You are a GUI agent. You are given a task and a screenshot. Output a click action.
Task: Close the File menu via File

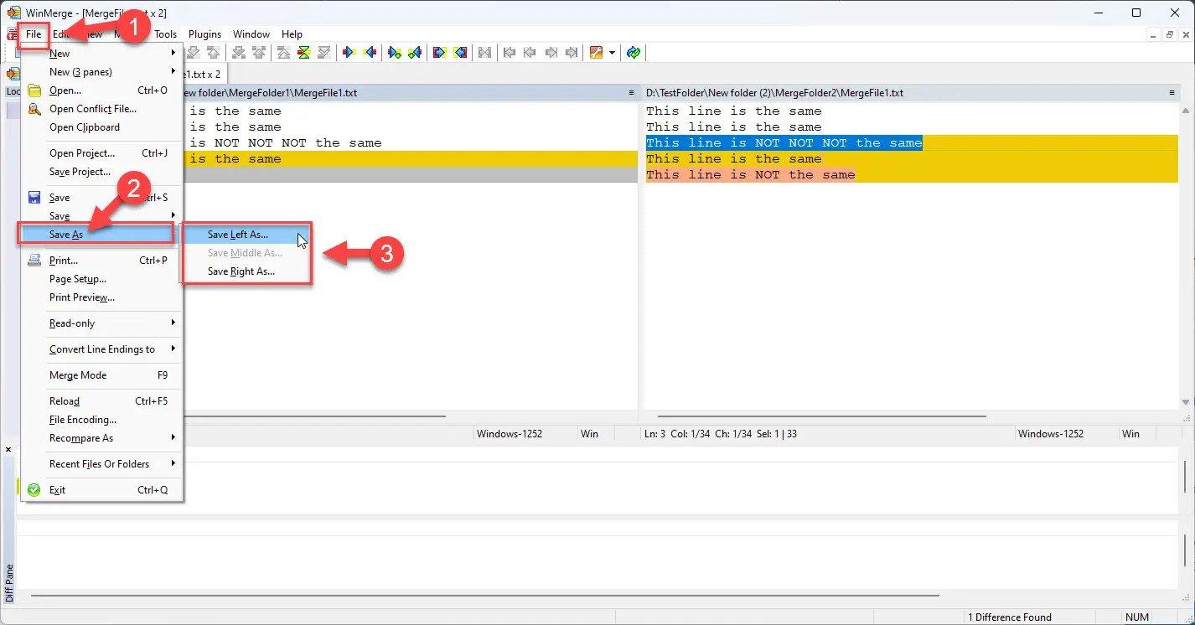click(x=34, y=34)
